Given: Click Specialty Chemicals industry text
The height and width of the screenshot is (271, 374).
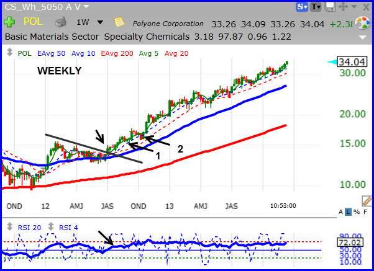Looking at the screenshot, I should click(x=147, y=37).
